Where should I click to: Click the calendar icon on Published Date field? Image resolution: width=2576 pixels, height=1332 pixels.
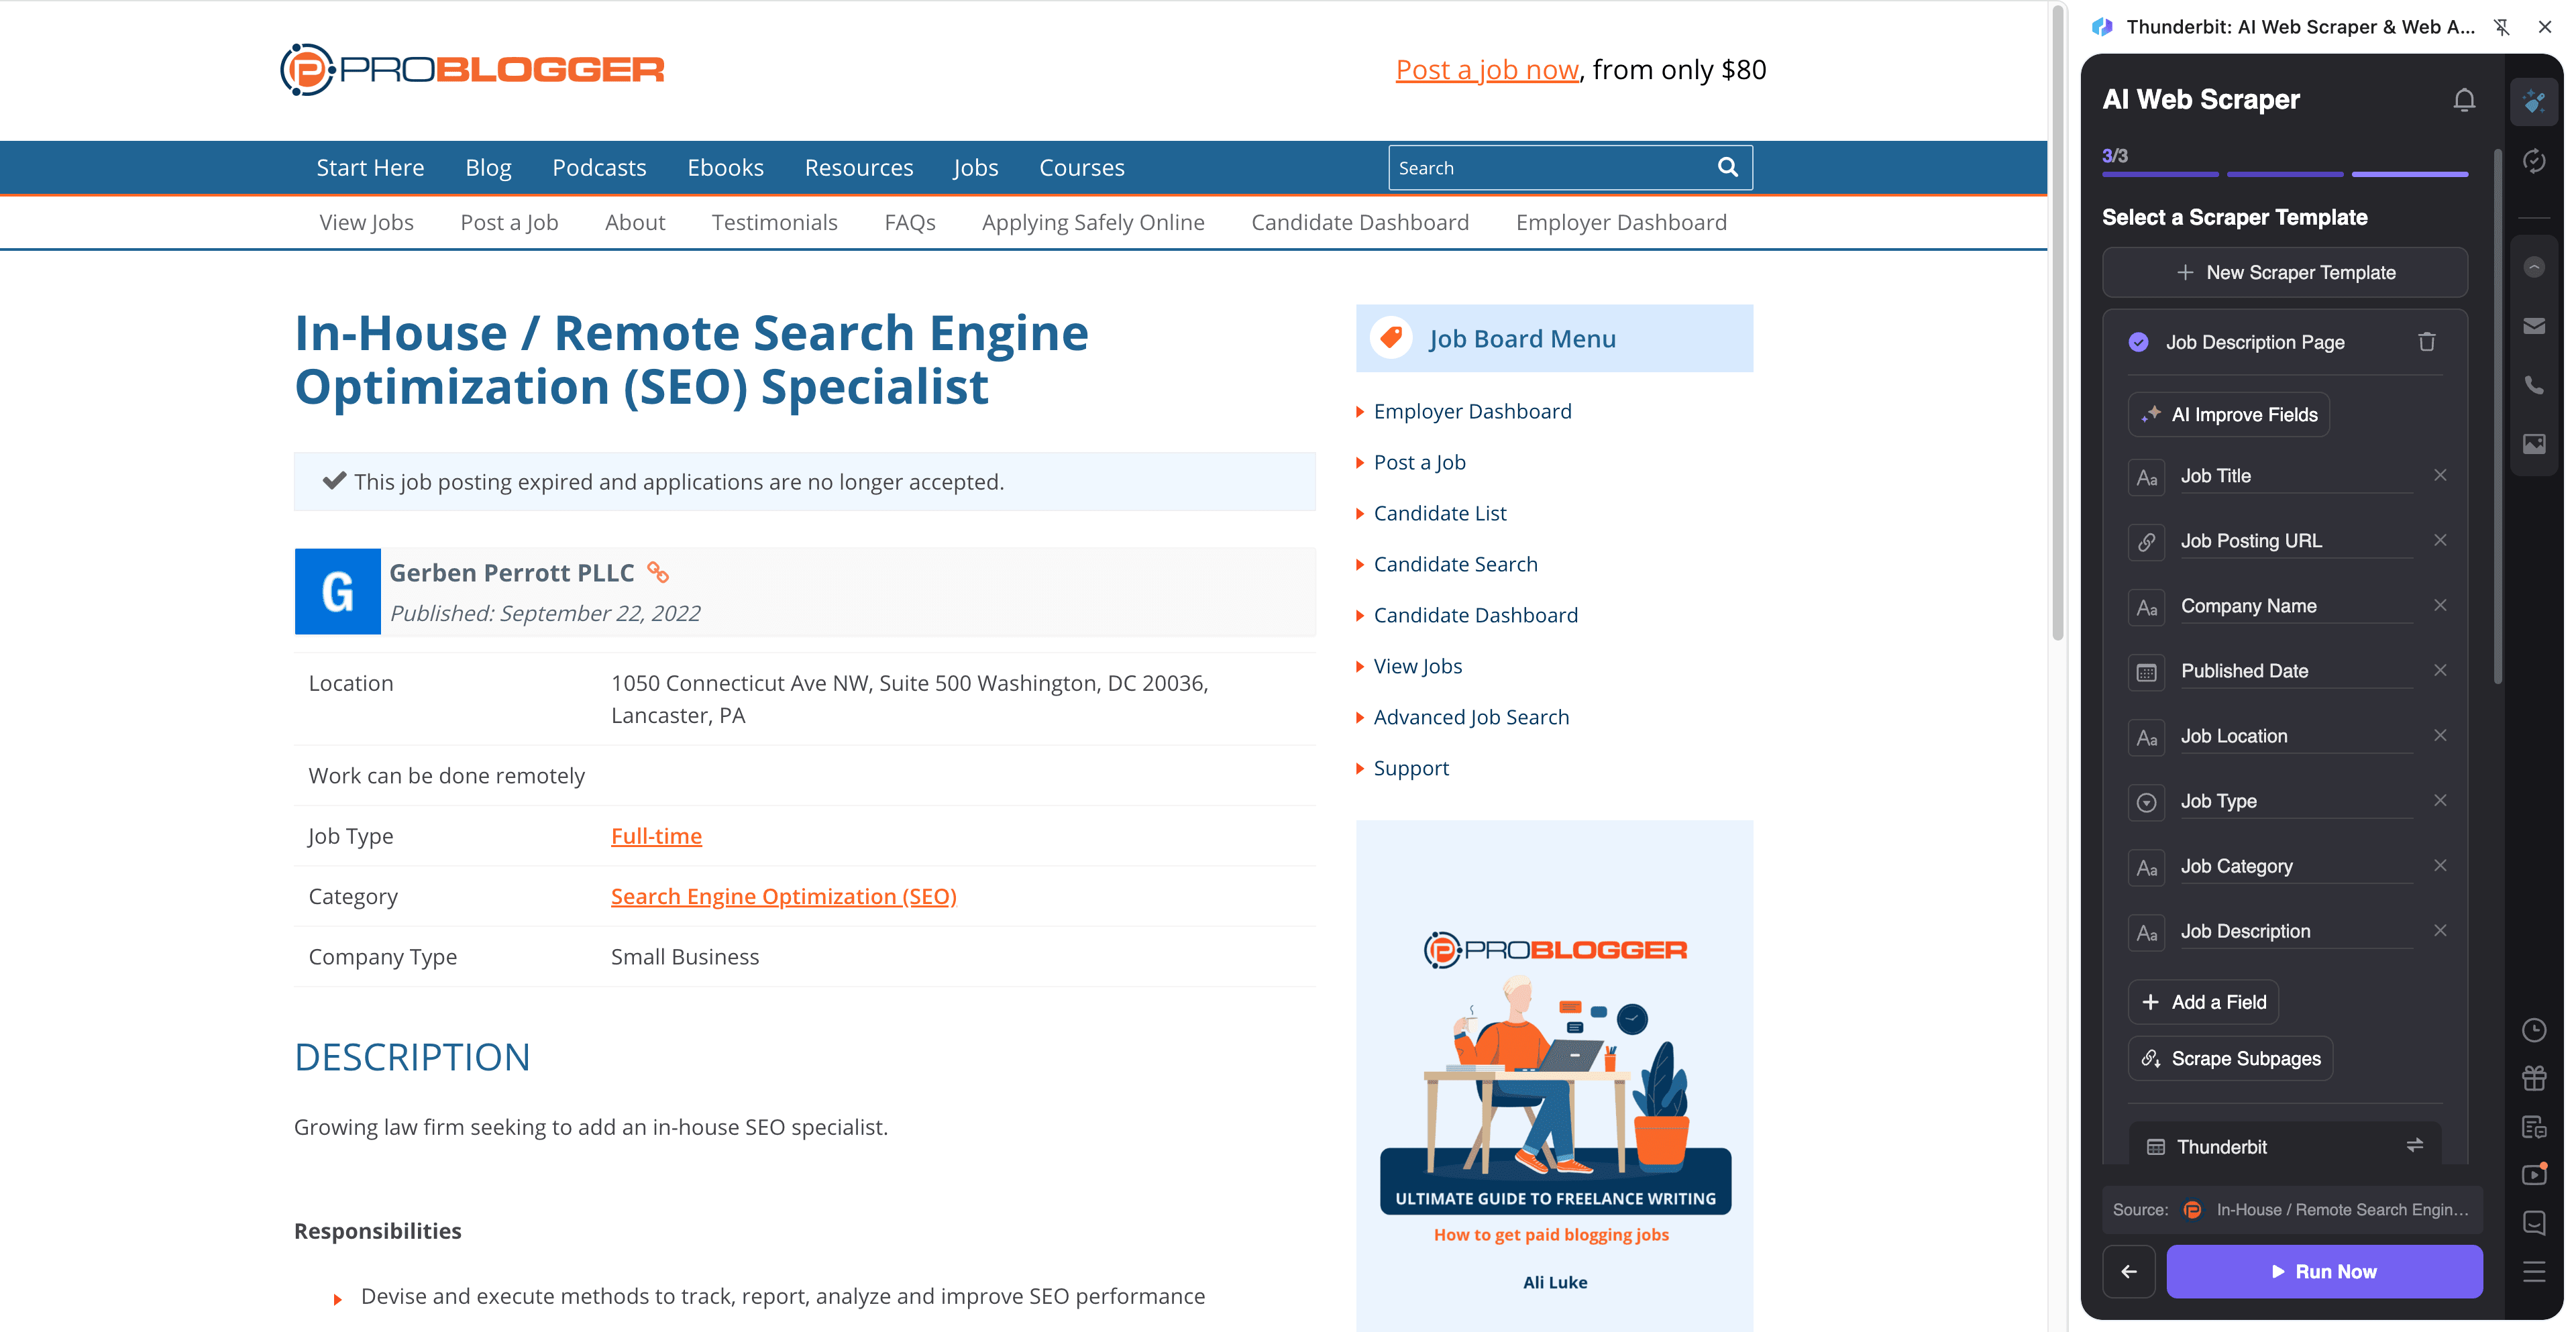coord(2147,671)
